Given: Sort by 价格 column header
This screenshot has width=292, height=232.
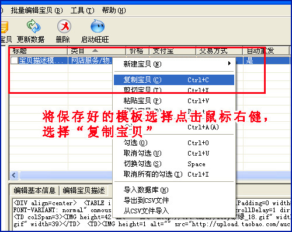Looking at the screenshot, I should 138,51.
